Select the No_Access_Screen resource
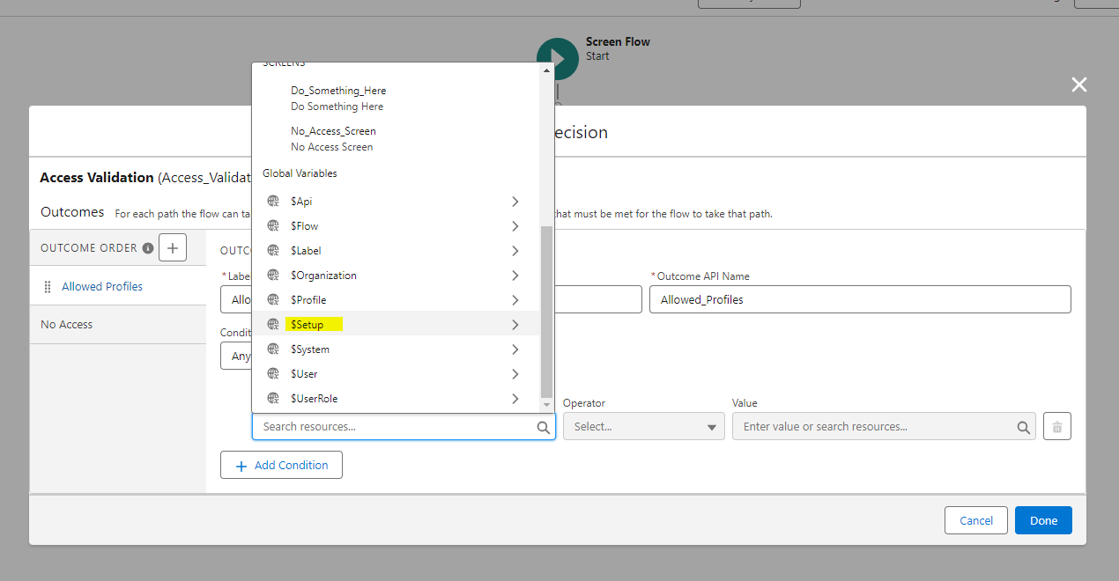 333,138
